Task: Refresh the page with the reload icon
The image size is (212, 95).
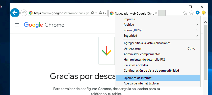Action: tap(104, 13)
